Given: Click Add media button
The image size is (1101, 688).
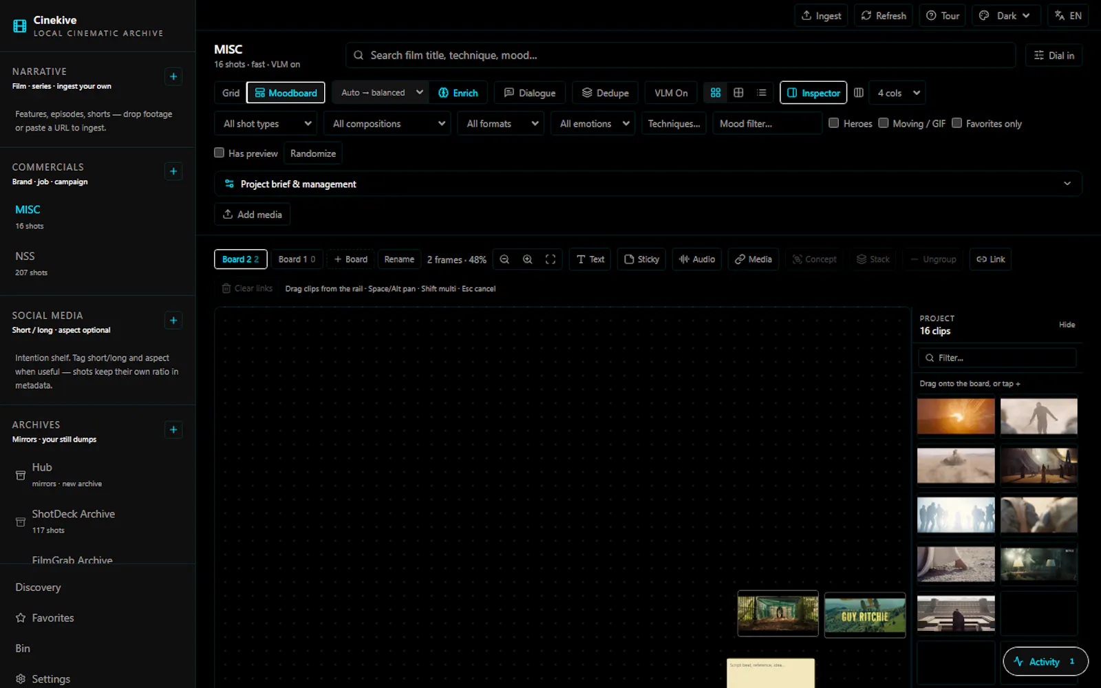Looking at the screenshot, I should point(252,215).
